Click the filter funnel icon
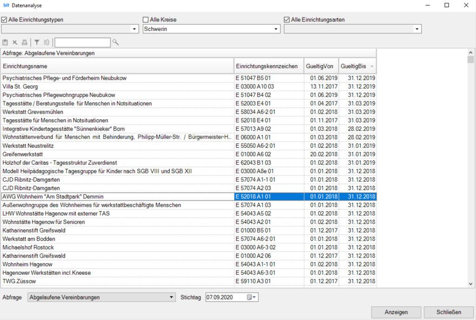476x320 pixels. pyautogui.click(x=37, y=42)
